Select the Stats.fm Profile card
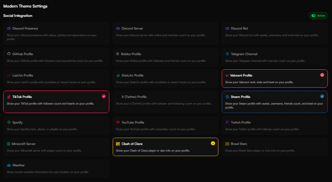The width and height of the screenshot is (332, 182). click(165, 78)
